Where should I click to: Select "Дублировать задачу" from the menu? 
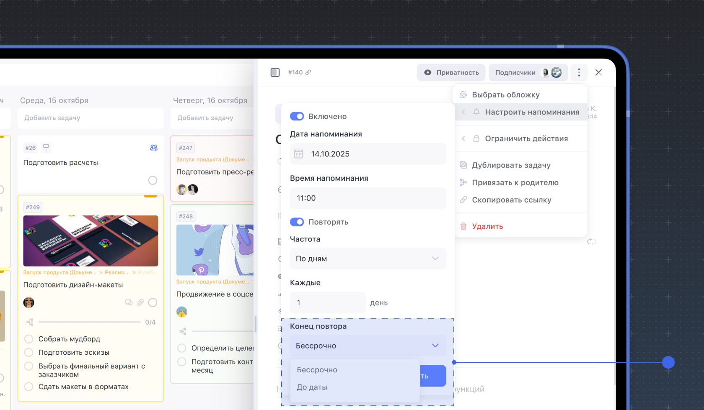[511, 165]
